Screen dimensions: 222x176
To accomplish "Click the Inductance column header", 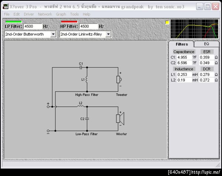I will (x=184, y=69).
